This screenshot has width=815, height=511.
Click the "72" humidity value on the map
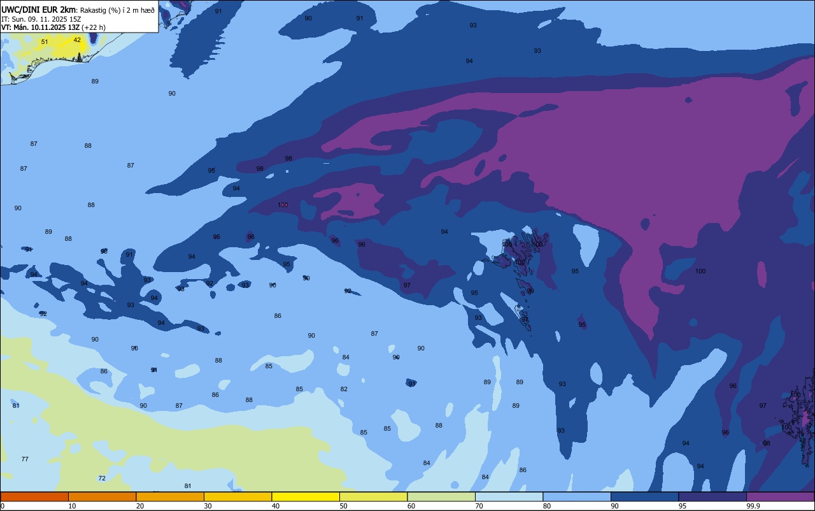coord(102,479)
